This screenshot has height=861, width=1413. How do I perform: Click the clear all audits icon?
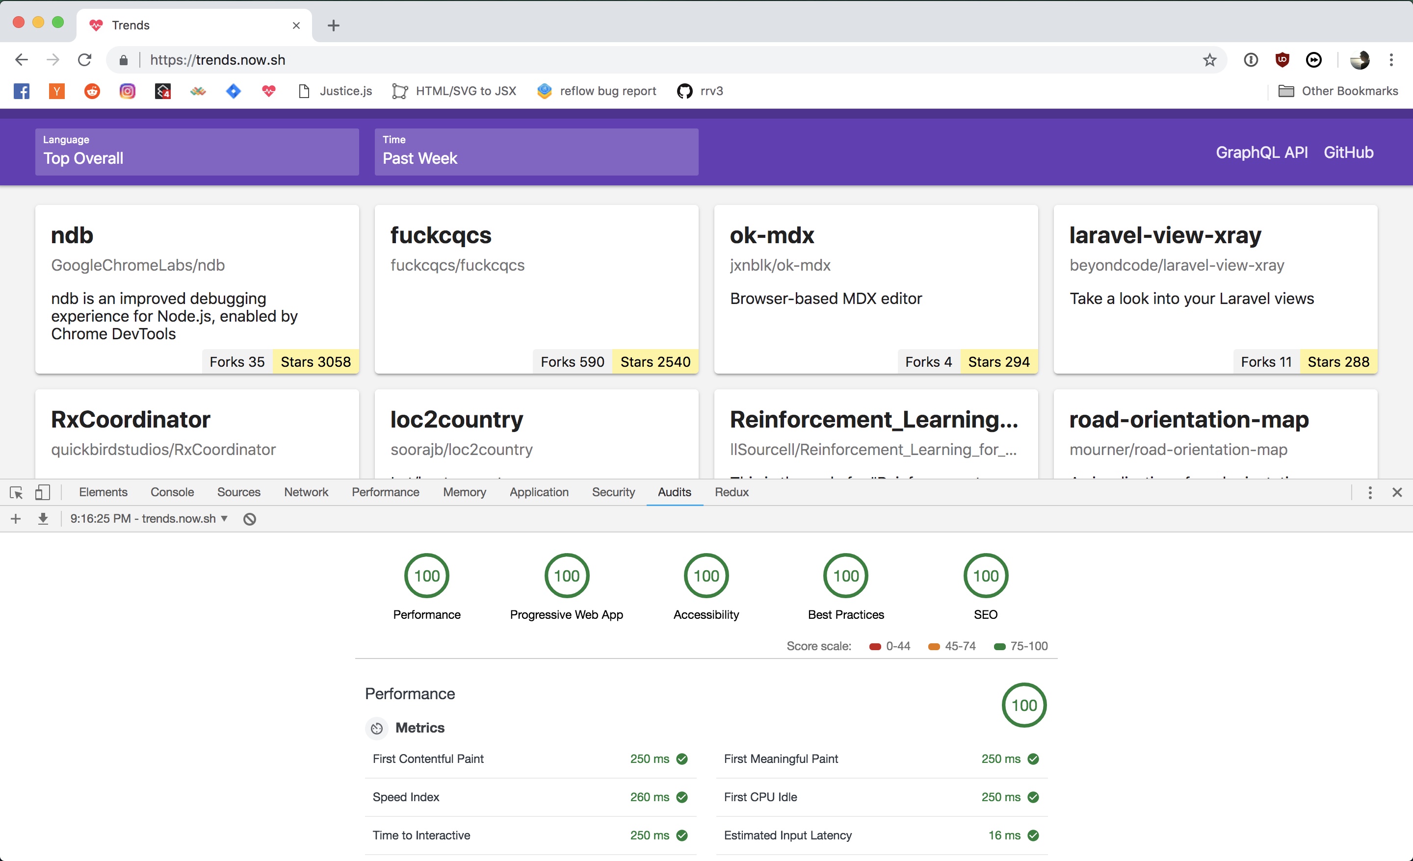click(249, 519)
